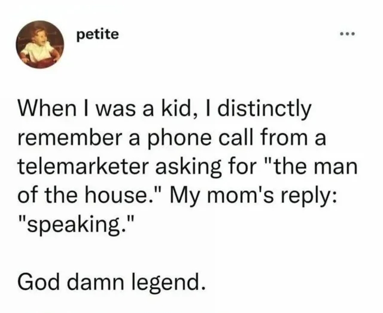Click the word 'distinctly' in the tweet
Screen dimensions: 383x313
pos(265,110)
